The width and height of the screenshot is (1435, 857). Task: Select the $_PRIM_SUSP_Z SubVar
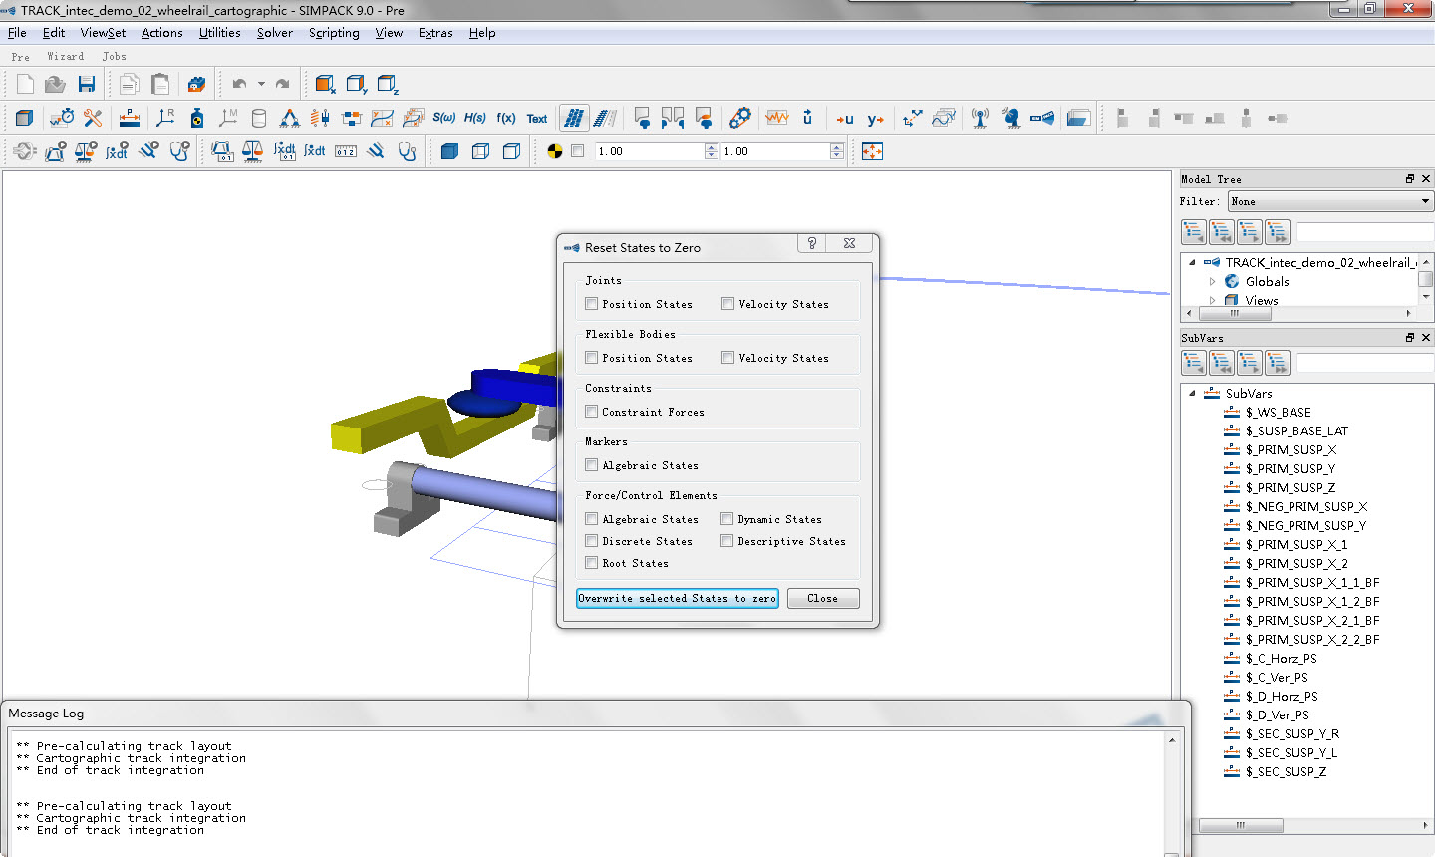pyautogui.click(x=1290, y=488)
